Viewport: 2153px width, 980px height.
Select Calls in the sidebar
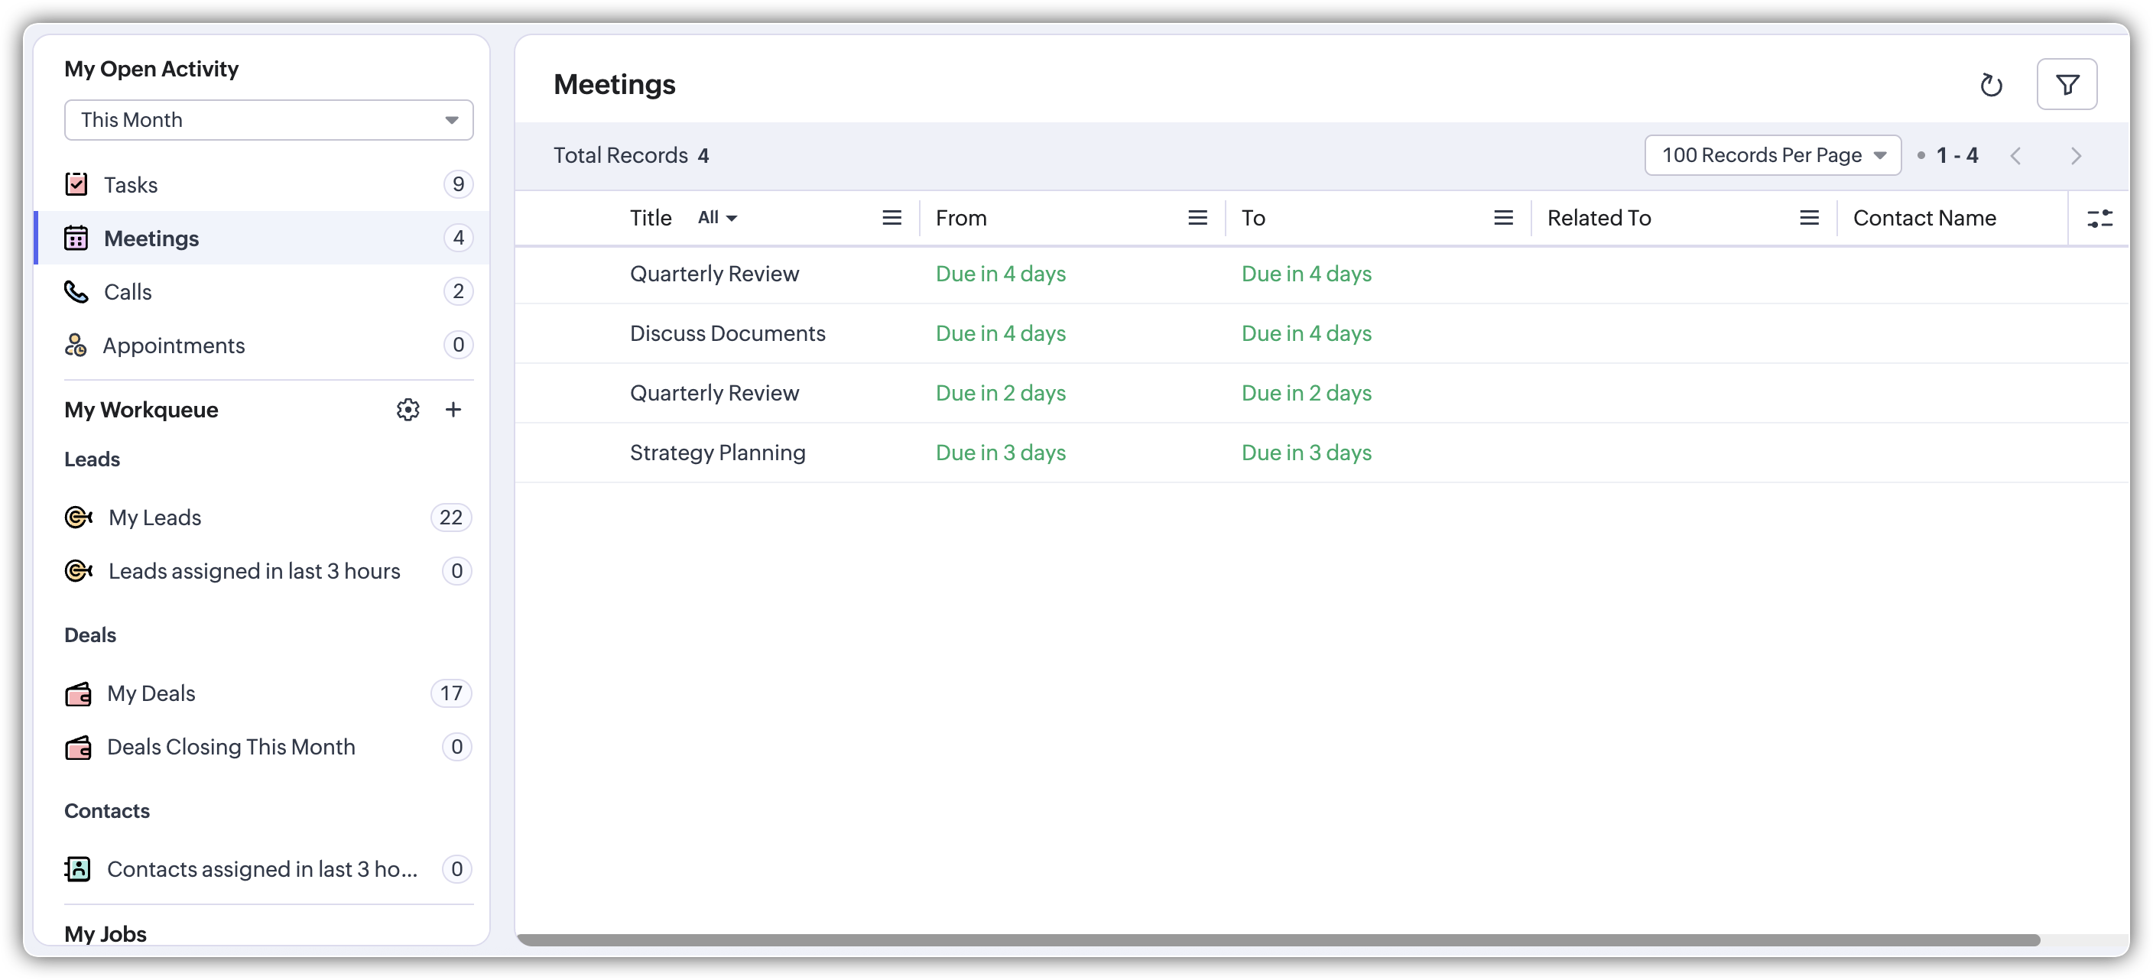click(x=128, y=291)
